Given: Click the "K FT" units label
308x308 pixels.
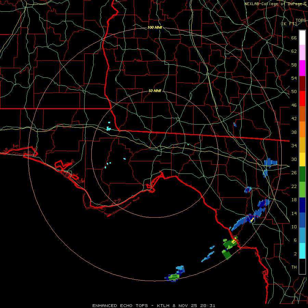Looking at the screenshot, I should [x=290, y=24].
